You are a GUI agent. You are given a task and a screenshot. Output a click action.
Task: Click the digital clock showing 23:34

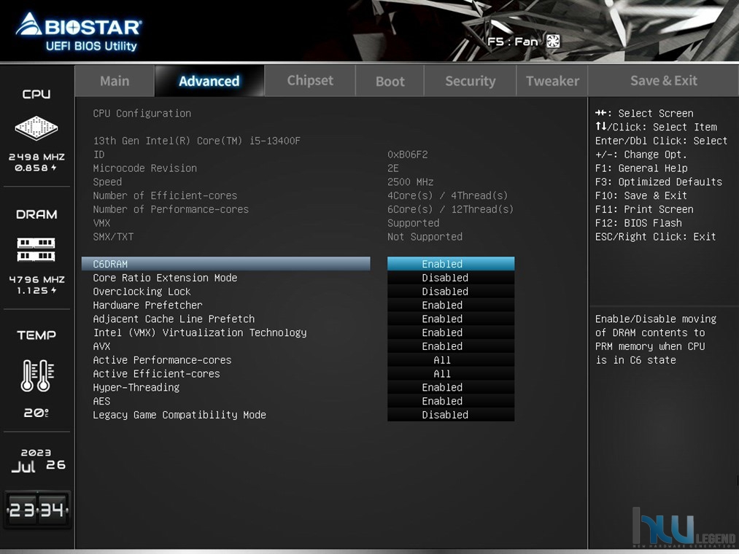point(37,510)
